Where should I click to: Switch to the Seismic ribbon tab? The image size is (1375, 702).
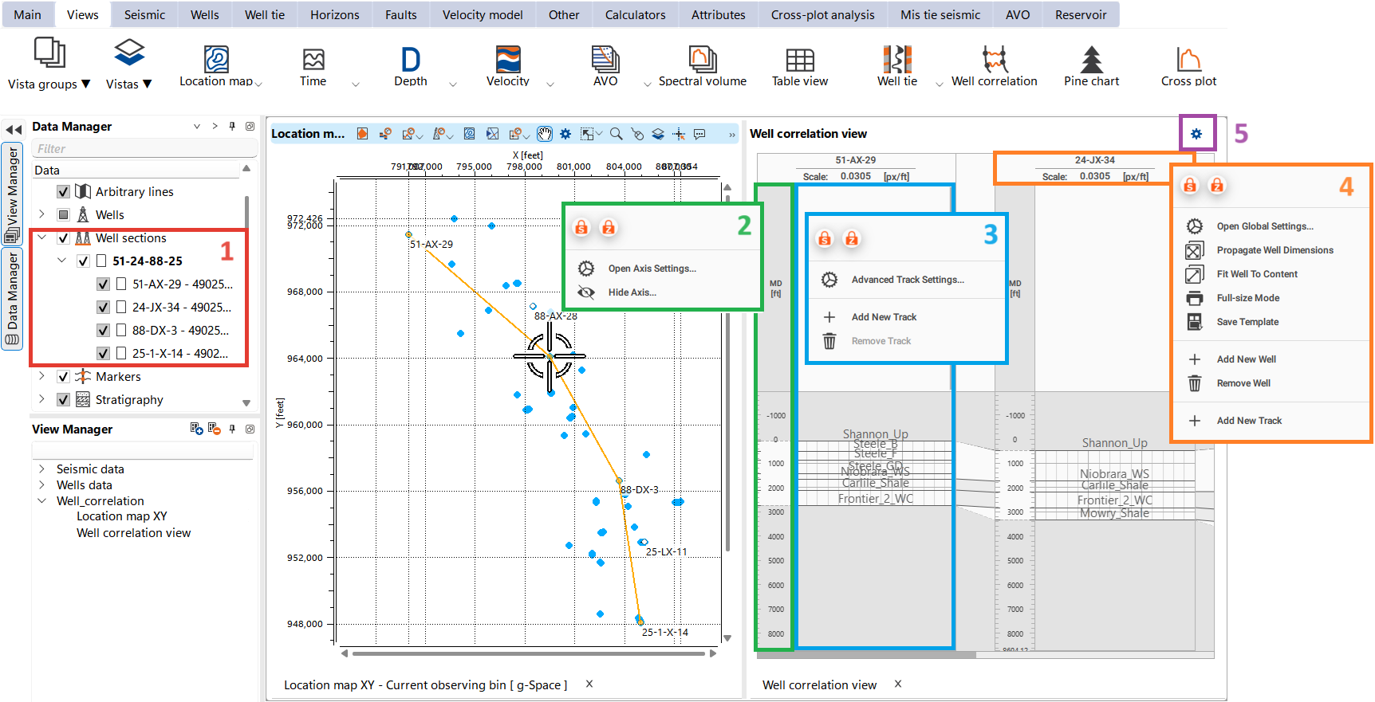click(x=144, y=14)
